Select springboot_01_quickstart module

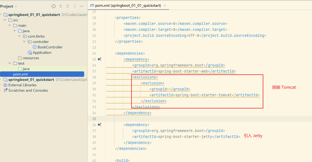pyautogui.click(x=31, y=80)
